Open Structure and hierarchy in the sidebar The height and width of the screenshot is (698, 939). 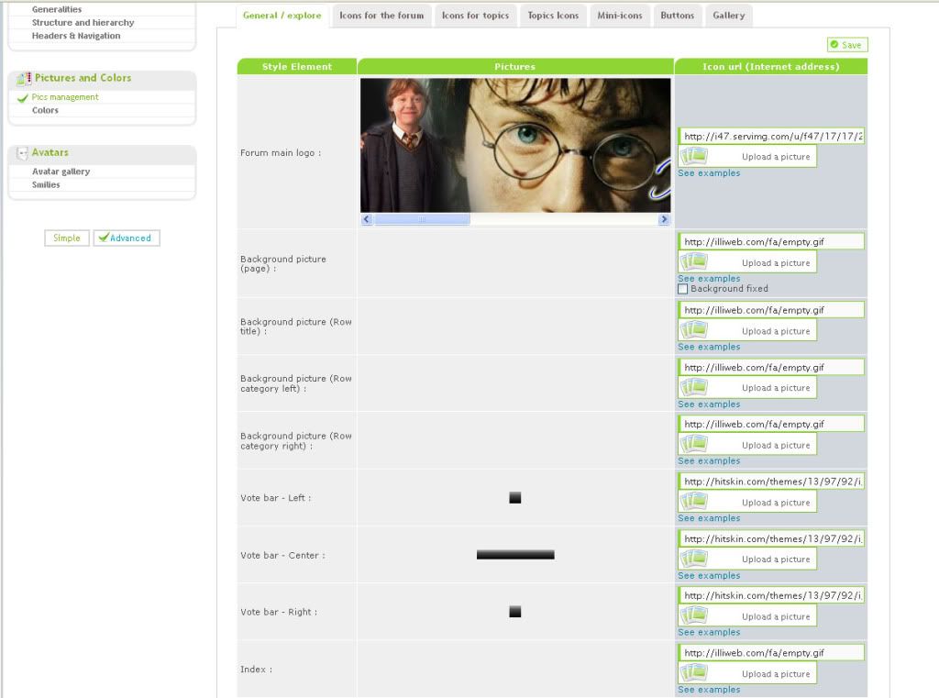pos(83,22)
